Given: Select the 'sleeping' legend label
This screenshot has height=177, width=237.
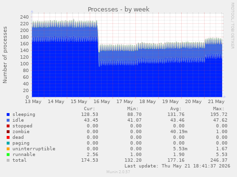Looking at the screenshot, I should tap(24, 115).
